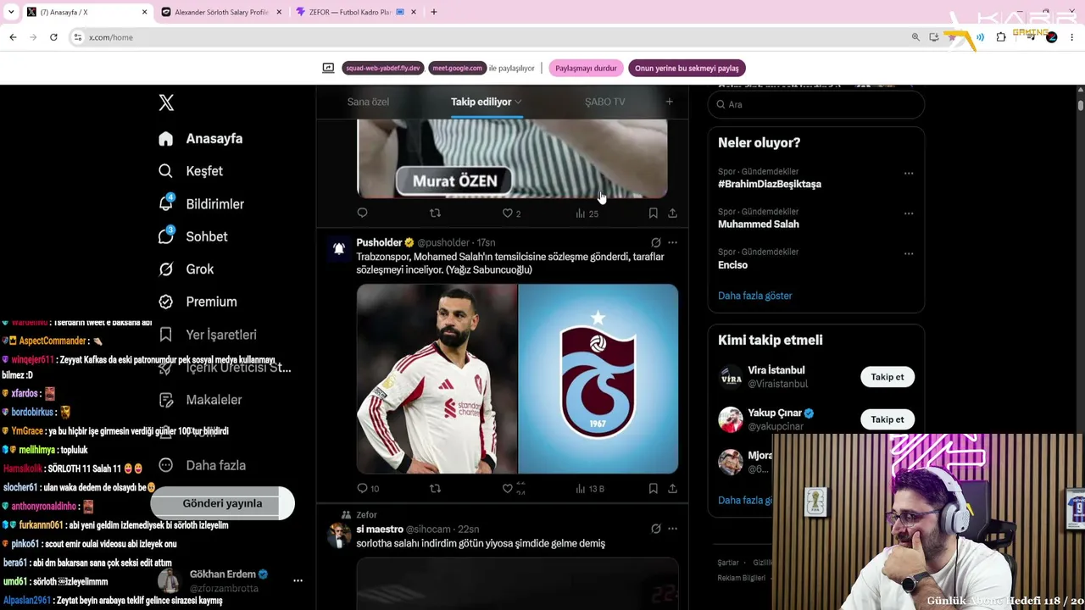The image size is (1085, 610).
Task: Ask Grok about the Pusholder post
Action: tap(655, 242)
